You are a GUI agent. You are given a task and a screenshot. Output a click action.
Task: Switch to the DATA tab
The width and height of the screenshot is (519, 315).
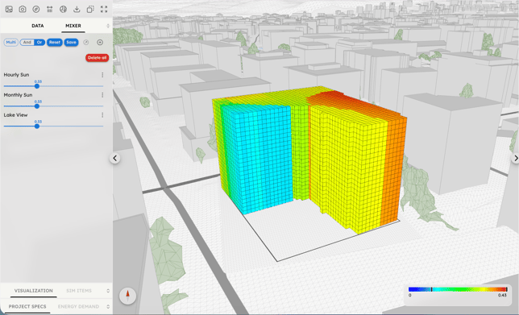click(x=38, y=26)
